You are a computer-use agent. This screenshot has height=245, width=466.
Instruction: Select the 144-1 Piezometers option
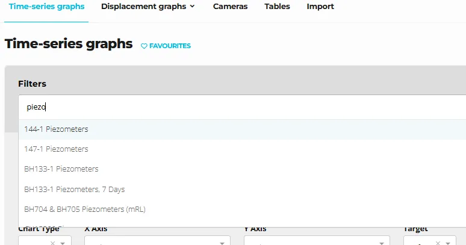[x=57, y=129]
